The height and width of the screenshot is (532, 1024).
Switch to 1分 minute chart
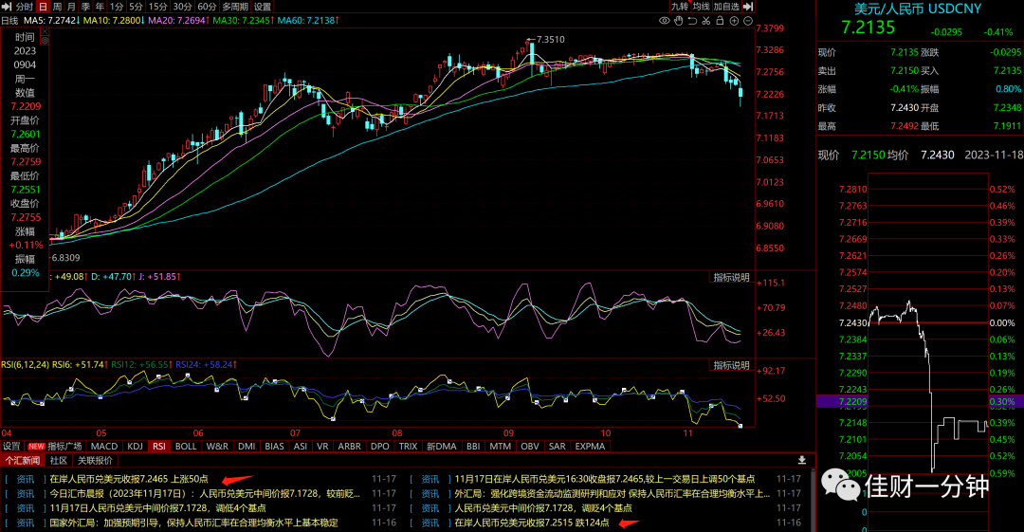[x=117, y=7]
